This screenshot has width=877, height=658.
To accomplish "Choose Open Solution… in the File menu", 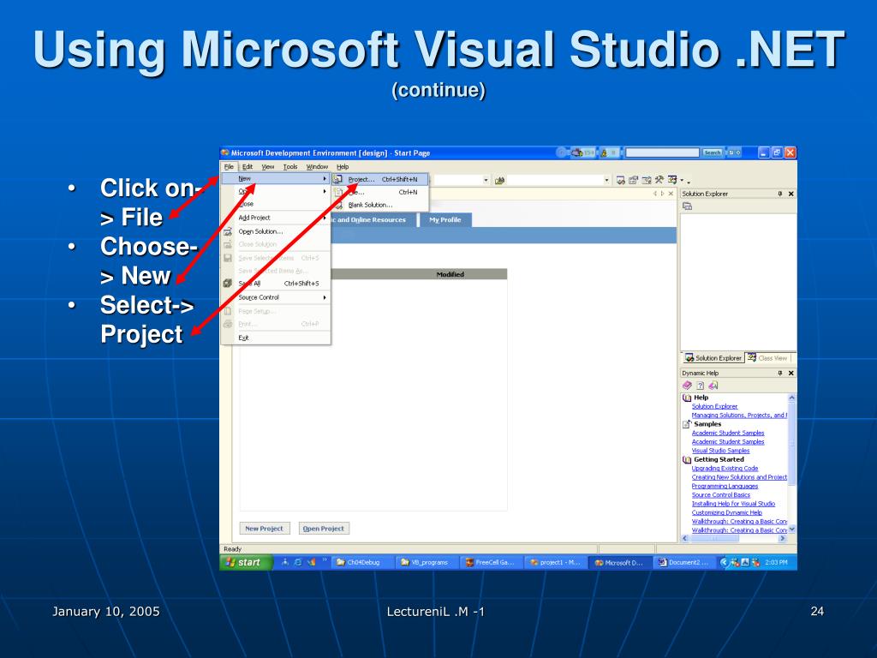I will coord(276,231).
